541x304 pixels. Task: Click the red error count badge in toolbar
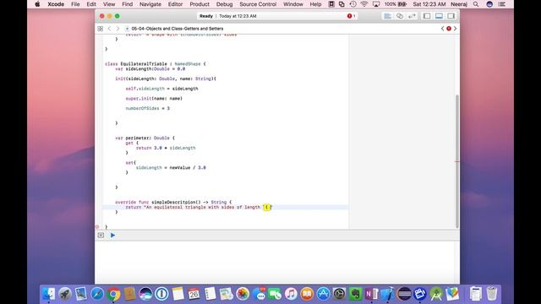pos(351,16)
